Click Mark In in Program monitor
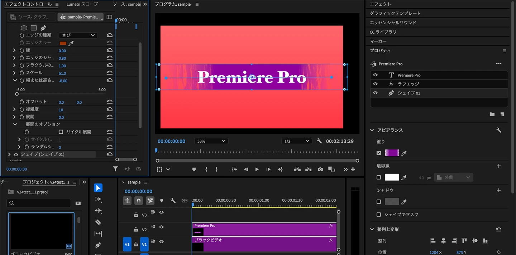The width and height of the screenshot is (516, 255). pyautogui.click(x=206, y=169)
